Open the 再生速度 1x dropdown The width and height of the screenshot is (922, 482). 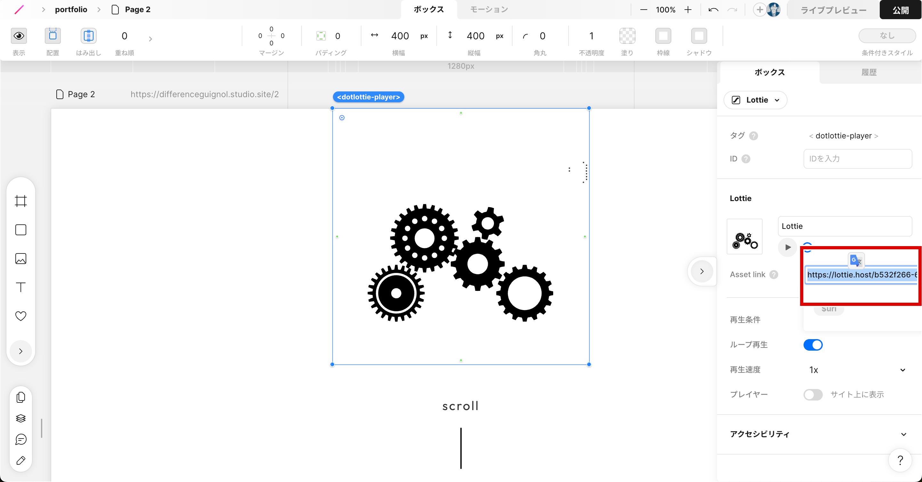[x=857, y=370]
